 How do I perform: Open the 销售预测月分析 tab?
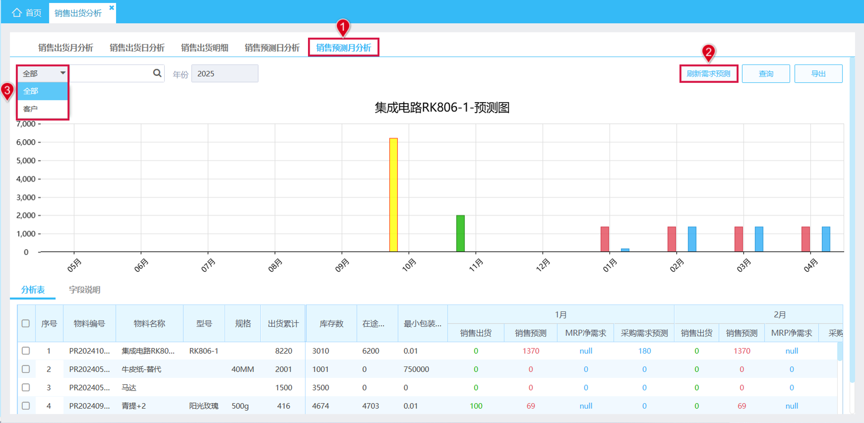(343, 48)
